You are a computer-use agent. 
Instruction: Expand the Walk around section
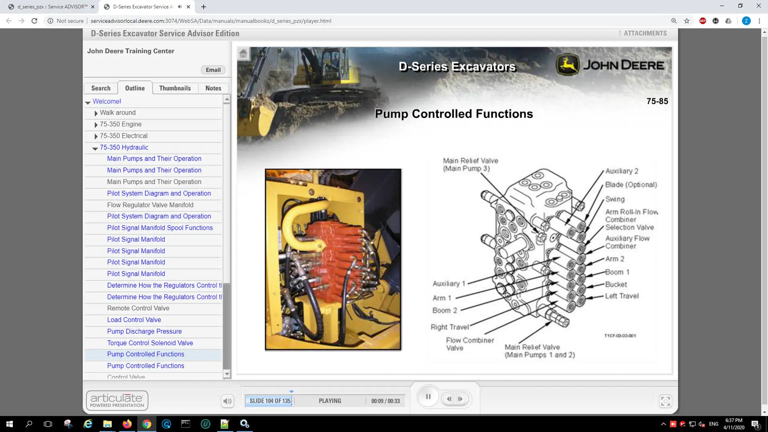pyautogui.click(x=96, y=113)
